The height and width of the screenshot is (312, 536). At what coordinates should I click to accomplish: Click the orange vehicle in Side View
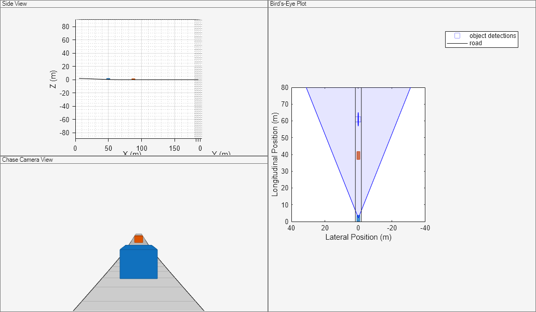133,79
